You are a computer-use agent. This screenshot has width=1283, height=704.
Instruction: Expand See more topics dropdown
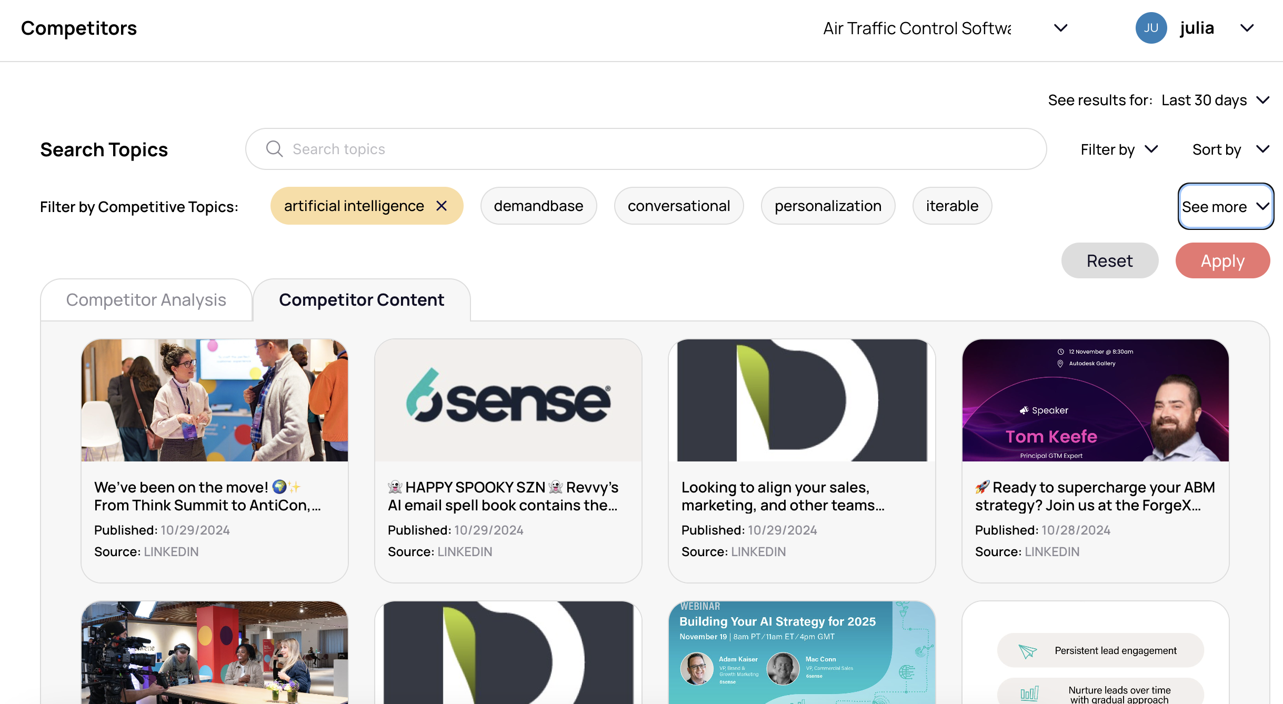(1225, 206)
